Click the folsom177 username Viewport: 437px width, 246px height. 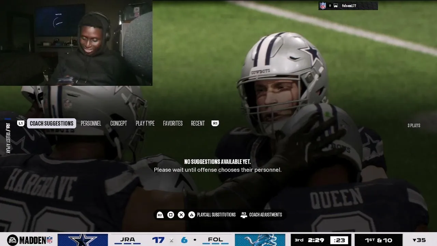(x=349, y=6)
